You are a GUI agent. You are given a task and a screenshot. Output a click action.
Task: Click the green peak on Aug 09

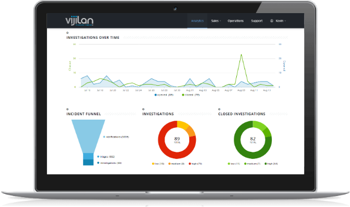point(241,55)
